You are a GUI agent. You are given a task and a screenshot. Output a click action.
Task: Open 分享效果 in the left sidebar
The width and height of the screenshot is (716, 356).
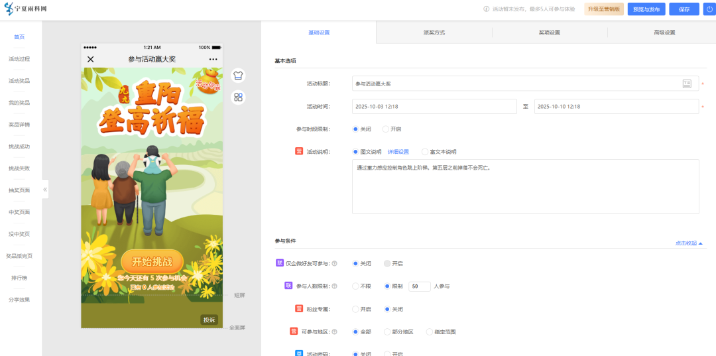click(19, 300)
